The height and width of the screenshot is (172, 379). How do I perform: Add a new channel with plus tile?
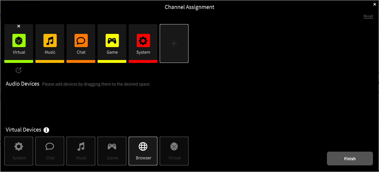pyautogui.click(x=174, y=43)
